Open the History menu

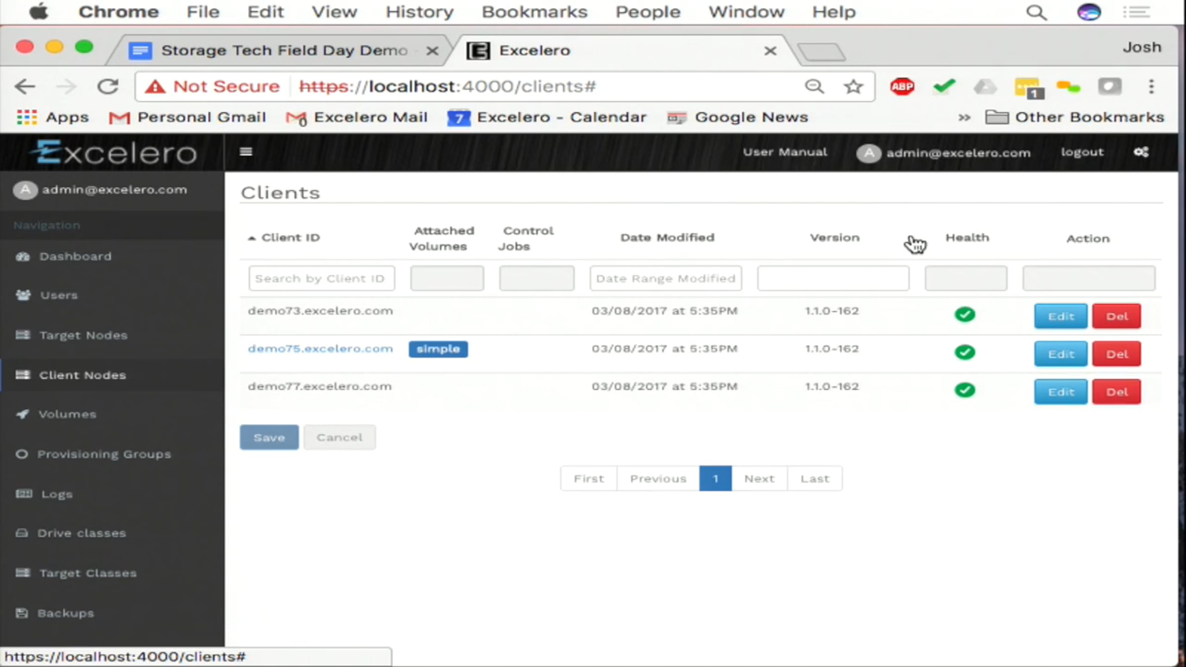click(x=419, y=12)
